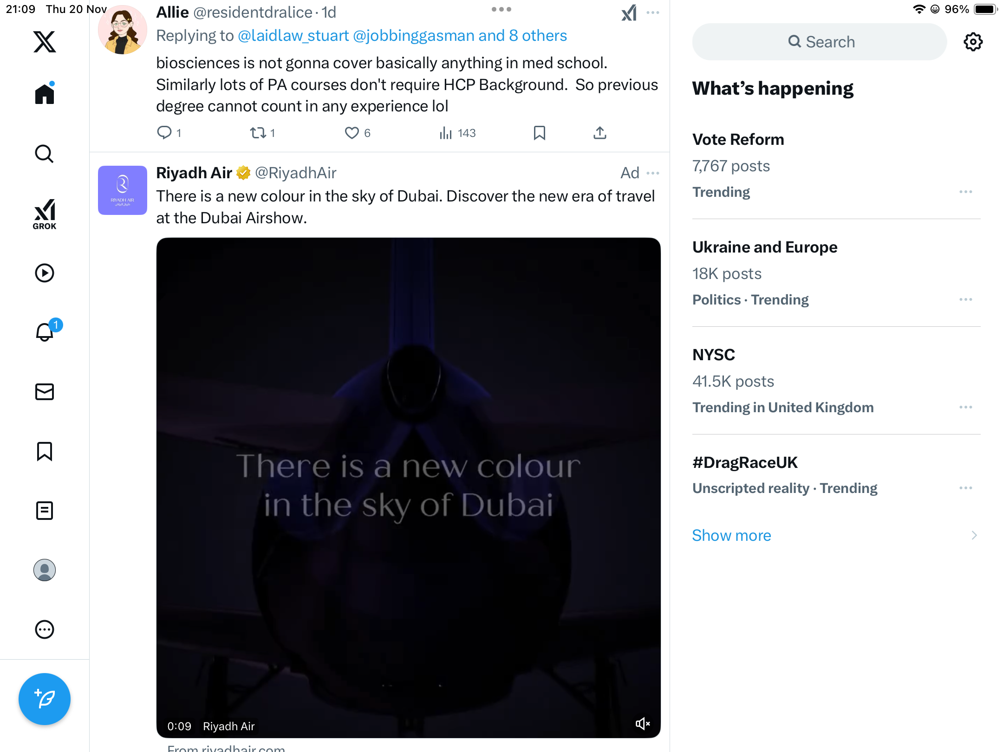
Task: Click the Search field
Action: (820, 42)
